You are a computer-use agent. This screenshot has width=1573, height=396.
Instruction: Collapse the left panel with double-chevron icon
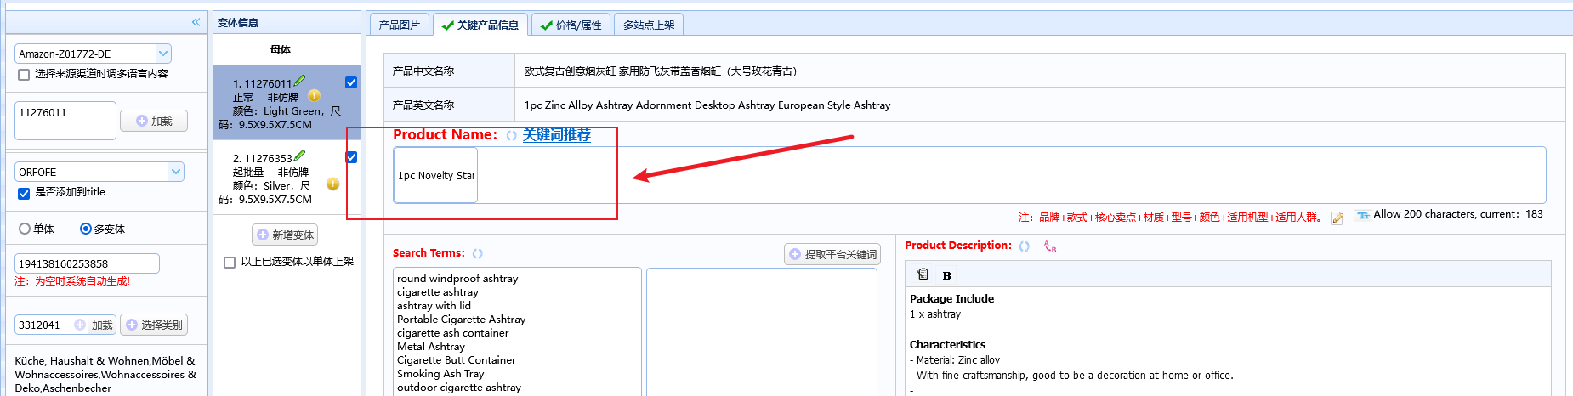point(196,22)
